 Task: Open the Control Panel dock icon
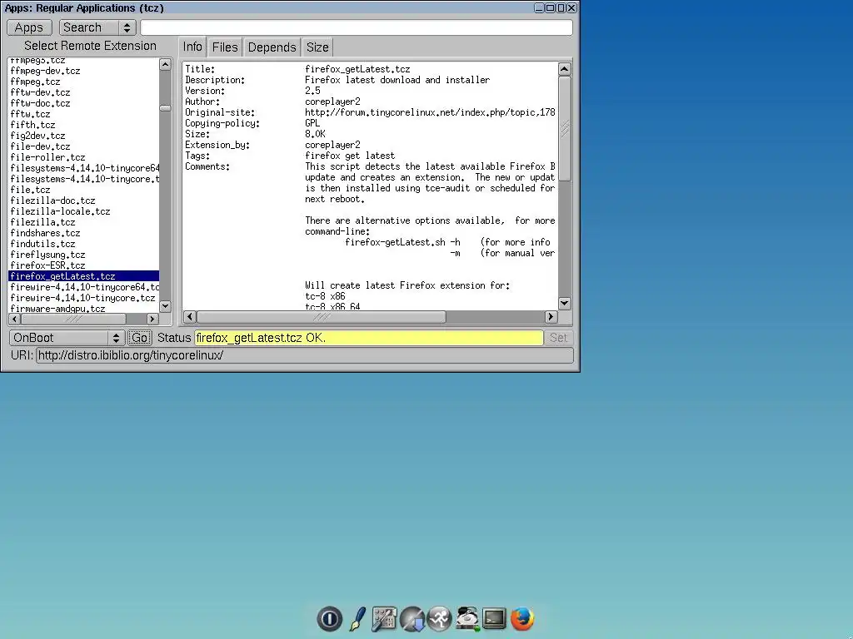(x=384, y=619)
